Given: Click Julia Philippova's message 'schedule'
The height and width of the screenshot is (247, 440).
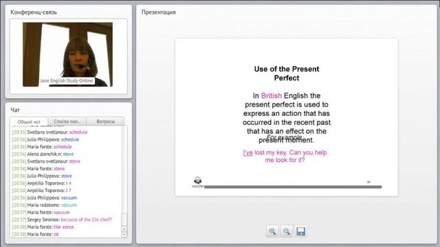Looking at the screenshot, I should (x=70, y=139).
